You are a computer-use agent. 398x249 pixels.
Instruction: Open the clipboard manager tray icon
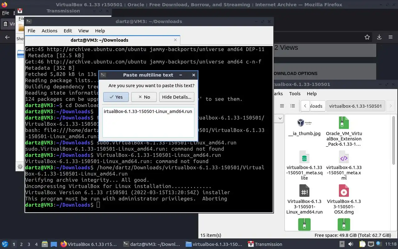pyautogui.click(x=363, y=244)
